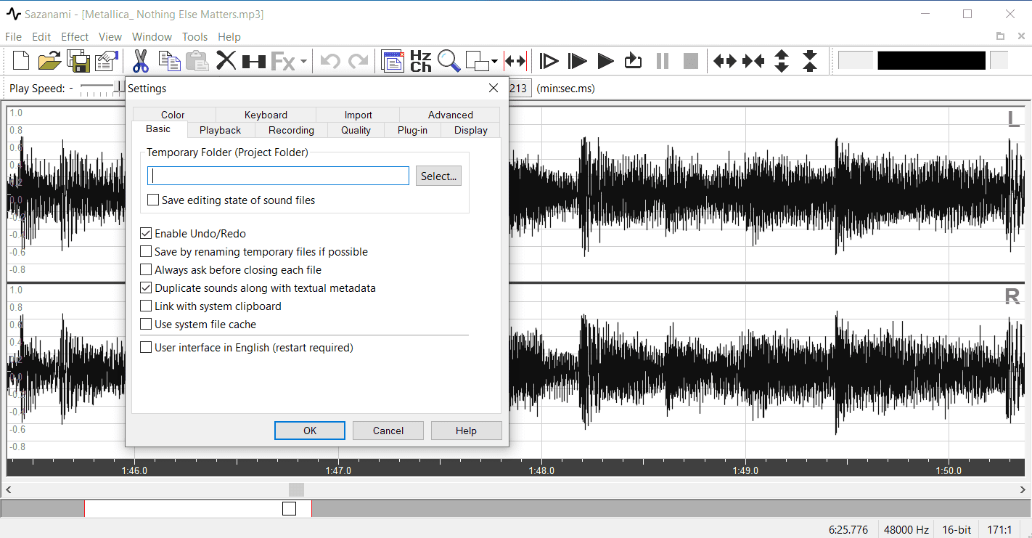Click the X delete selection icon
Image resolution: width=1032 pixels, height=538 pixels.
pyautogui.click(x=226, y=61)
